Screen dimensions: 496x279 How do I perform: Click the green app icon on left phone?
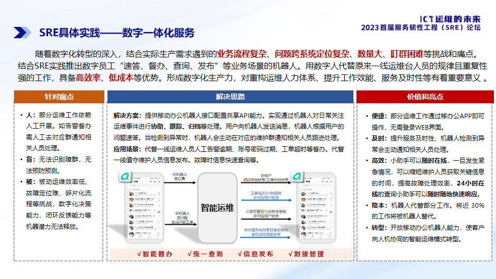click(x=125, y=177)
